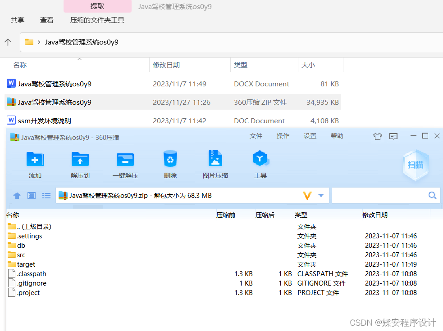Sort archive contents by 压缩前 column
Image resolution: width=443 pixels, height=331 pixels.
coord(225,215)
